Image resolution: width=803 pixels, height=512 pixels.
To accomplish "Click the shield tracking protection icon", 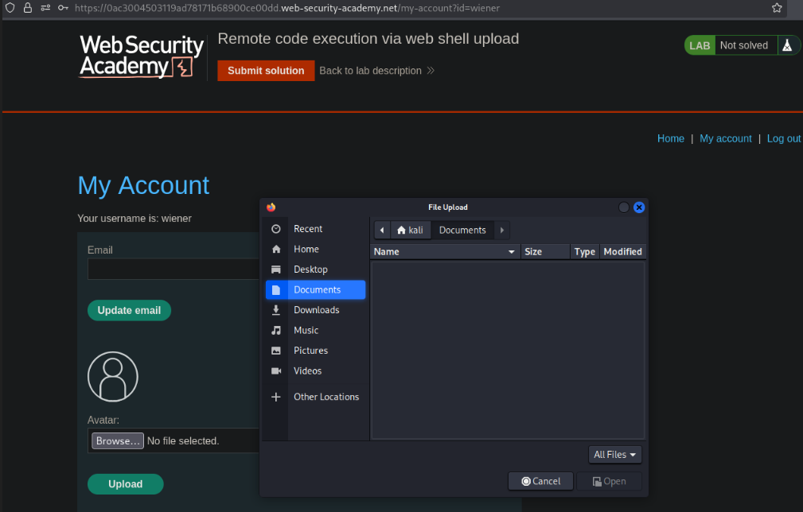I will click(x=10, y=9).
